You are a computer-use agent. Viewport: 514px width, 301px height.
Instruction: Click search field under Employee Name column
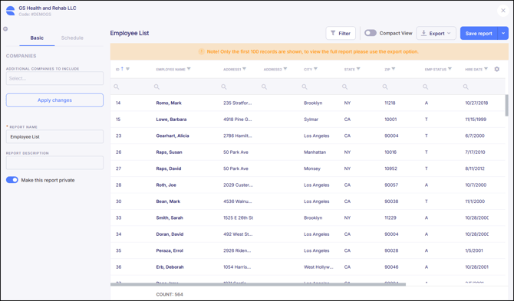coord(185,87)
